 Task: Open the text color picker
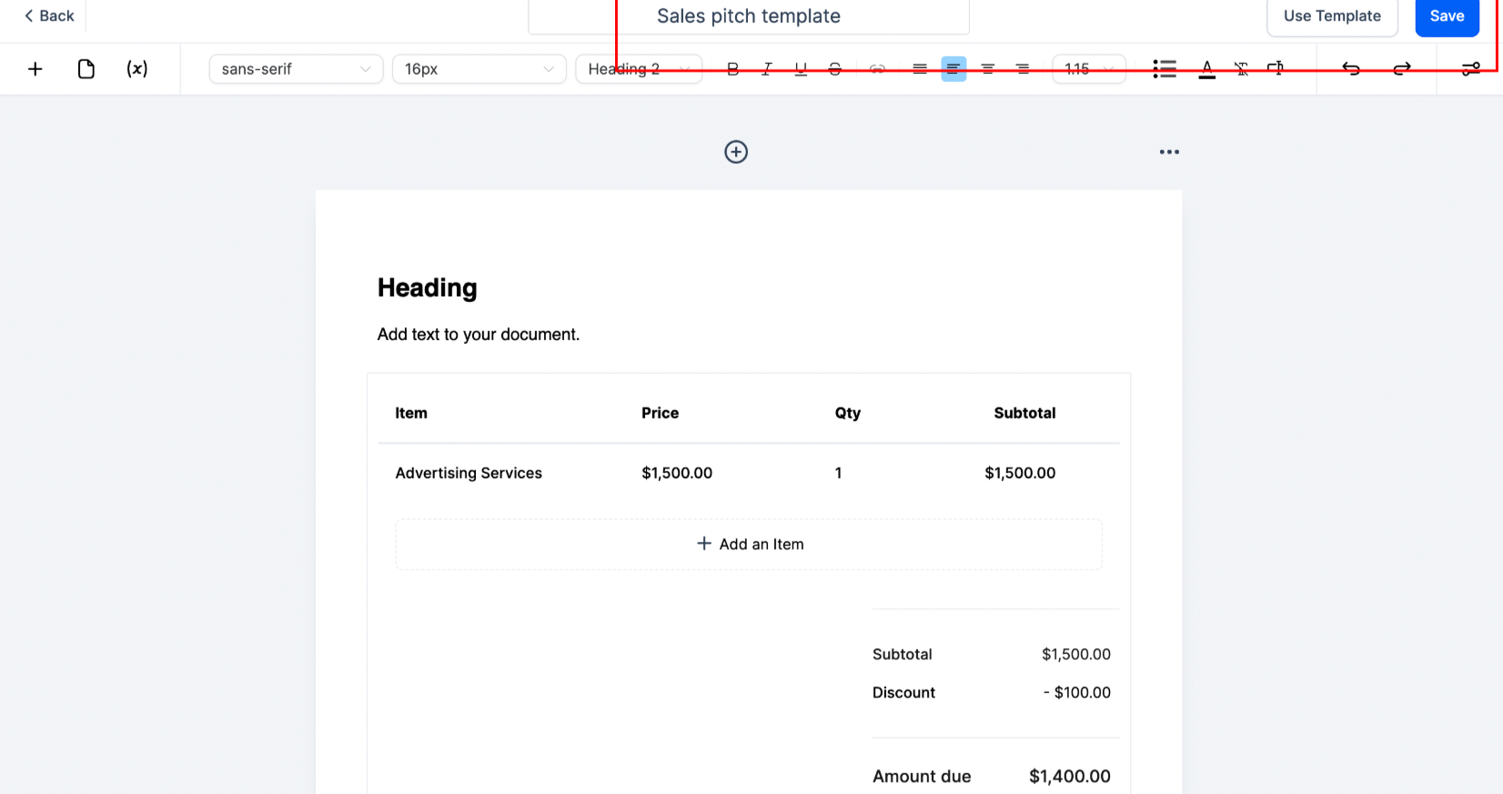(1206, 69)
